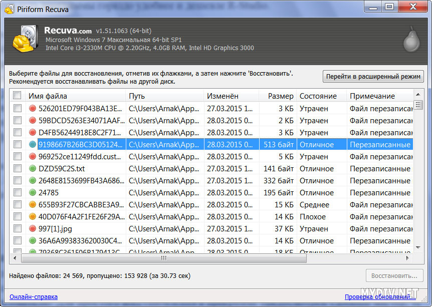Click the red status dot beside 997[1].jpg

33,228
